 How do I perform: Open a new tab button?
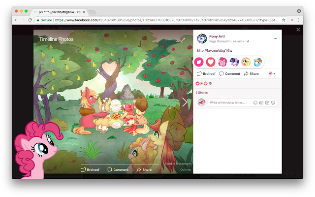[92, 12]
